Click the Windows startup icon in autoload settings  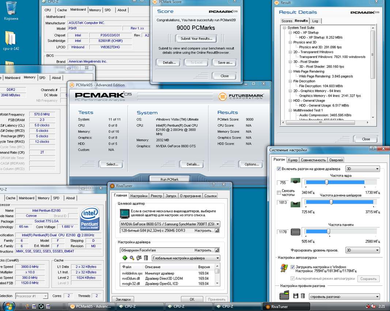tap(284, 268)
